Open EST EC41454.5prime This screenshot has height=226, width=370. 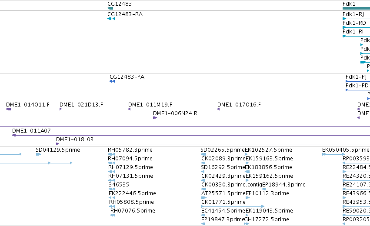tap(223, 211)
